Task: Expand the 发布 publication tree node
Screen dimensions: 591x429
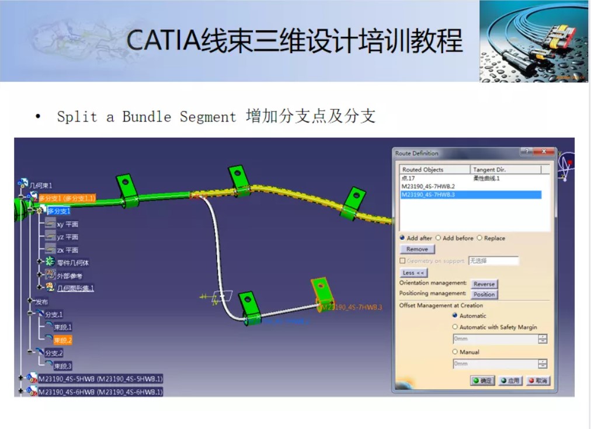Action: [x=30, y=301]
